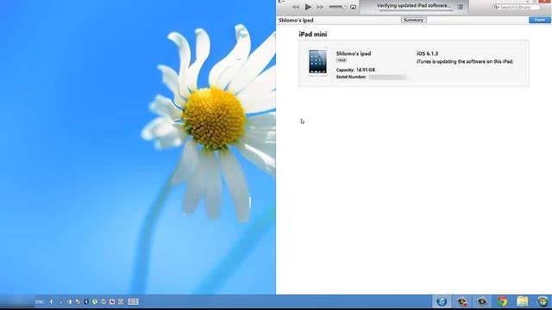Open the AirPlay output icon
Image resolution: width=552 pixels, height=310 pixels.
tap(353, 7)
